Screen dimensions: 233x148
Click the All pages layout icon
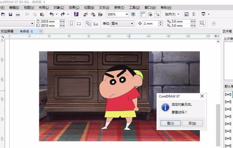pos(88,23)
